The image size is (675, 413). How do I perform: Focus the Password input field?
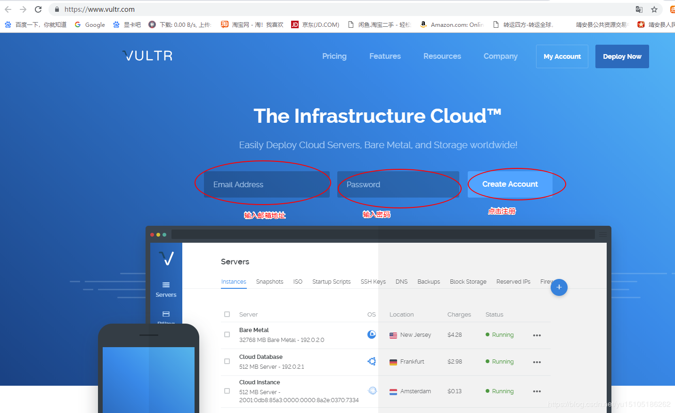pyautogui.click(x=398, y=184)
